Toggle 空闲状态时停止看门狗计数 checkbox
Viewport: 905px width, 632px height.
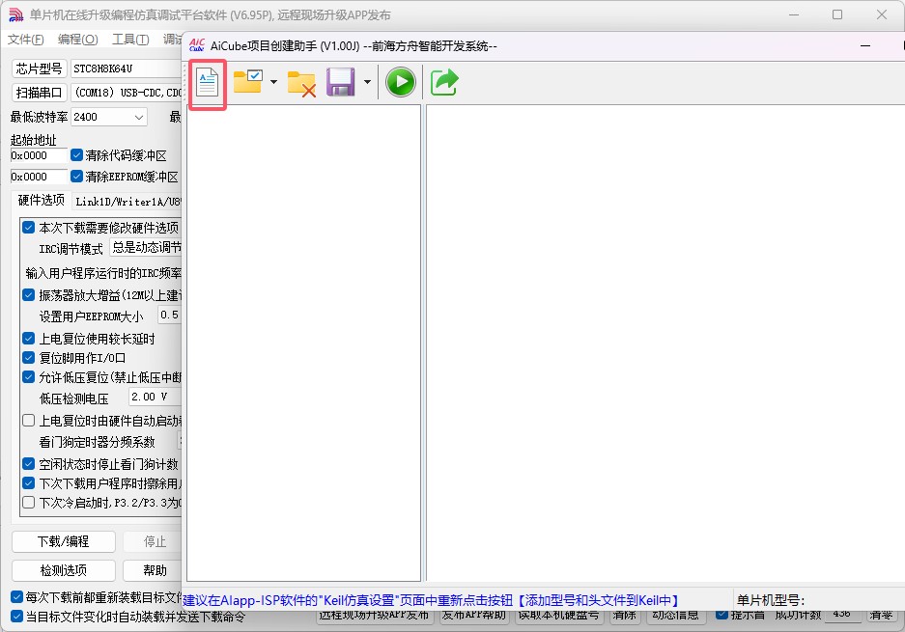(28, 463)
